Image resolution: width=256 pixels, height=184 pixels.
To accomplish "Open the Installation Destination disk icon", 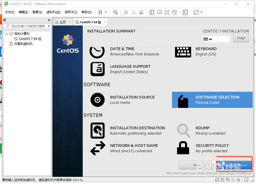I will 98,131.
